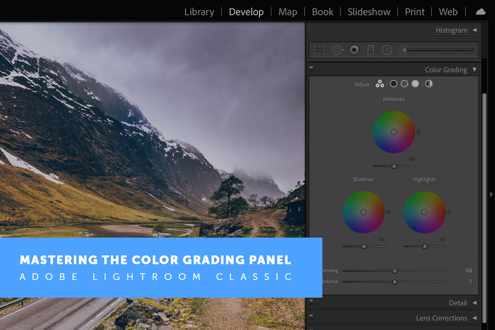Open the Slideshow module

coord(369,12)
